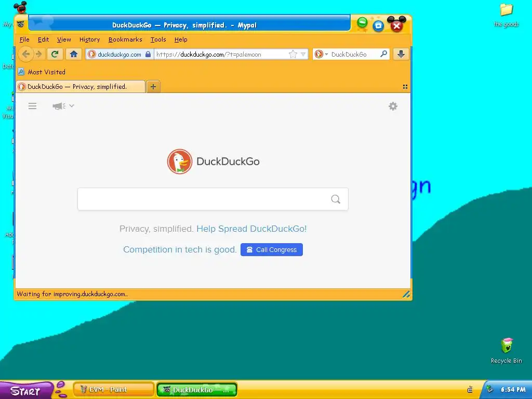Go to the Home page icon
Image resolution: width=532 pixels, height=399 pixels.
[74, 54]
